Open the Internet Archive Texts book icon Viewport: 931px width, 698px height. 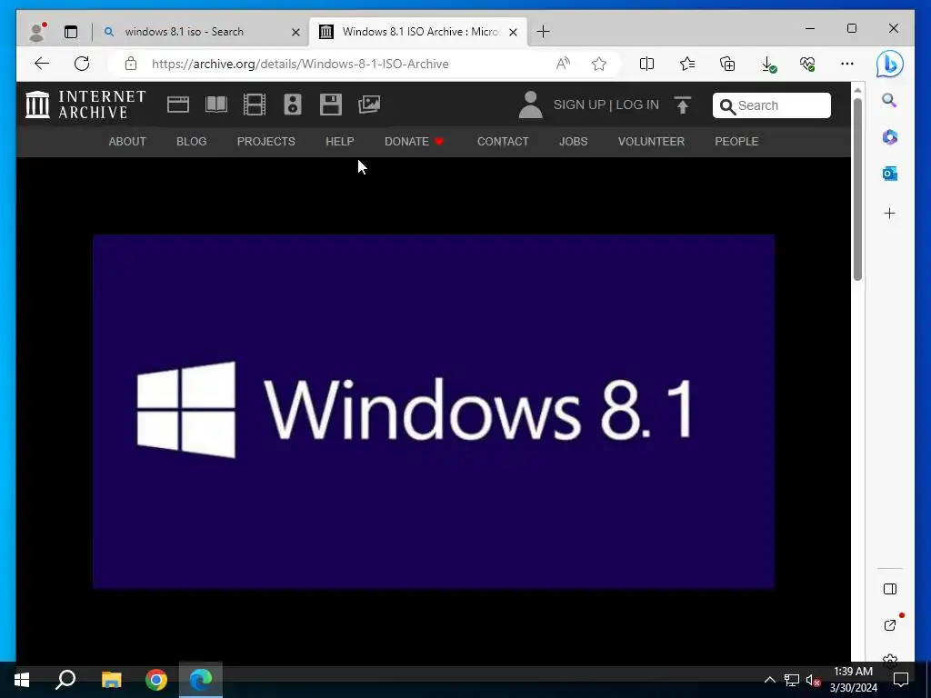(216, 105)
